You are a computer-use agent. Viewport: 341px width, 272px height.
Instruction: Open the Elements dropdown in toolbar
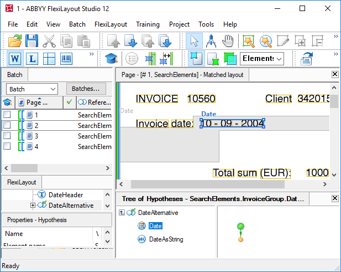(x=262, y=58)
